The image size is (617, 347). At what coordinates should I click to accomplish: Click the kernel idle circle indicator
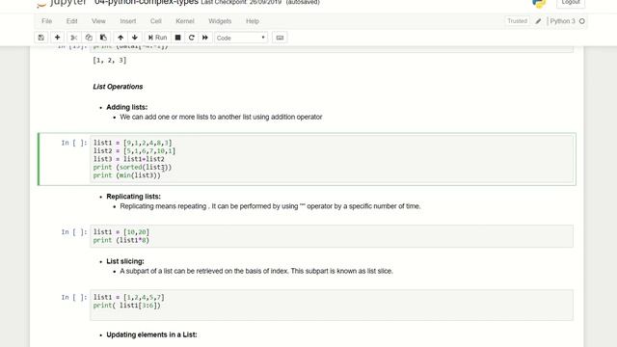tap(582, 21)
